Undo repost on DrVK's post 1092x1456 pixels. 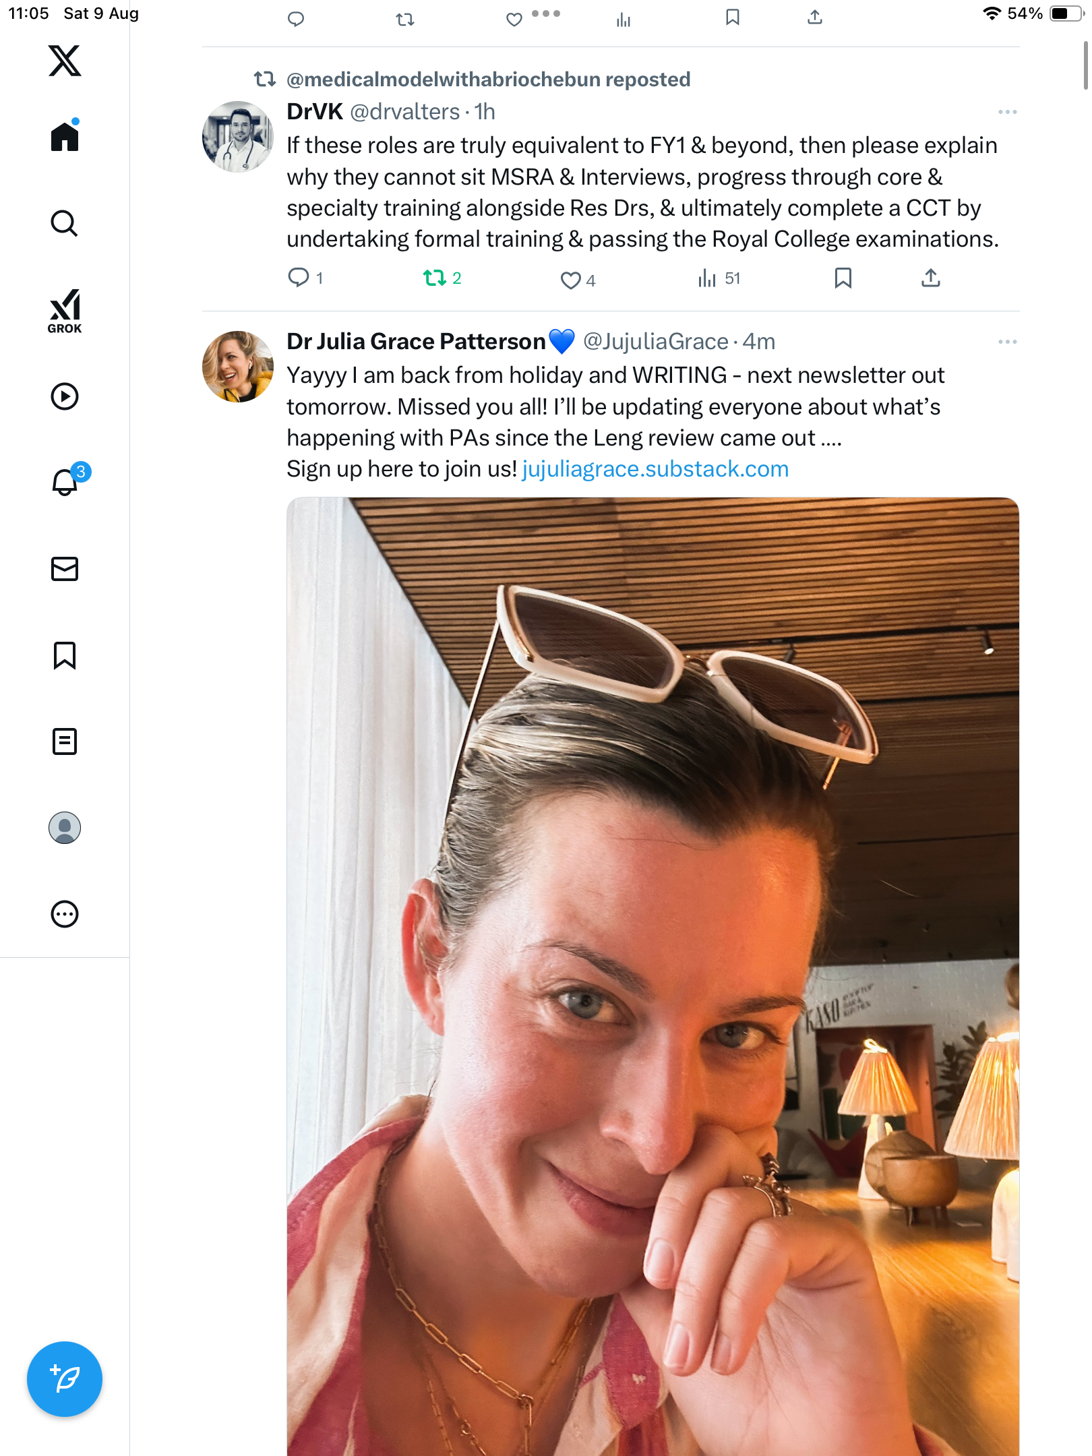pyautogui.click(x=434, y=278)
